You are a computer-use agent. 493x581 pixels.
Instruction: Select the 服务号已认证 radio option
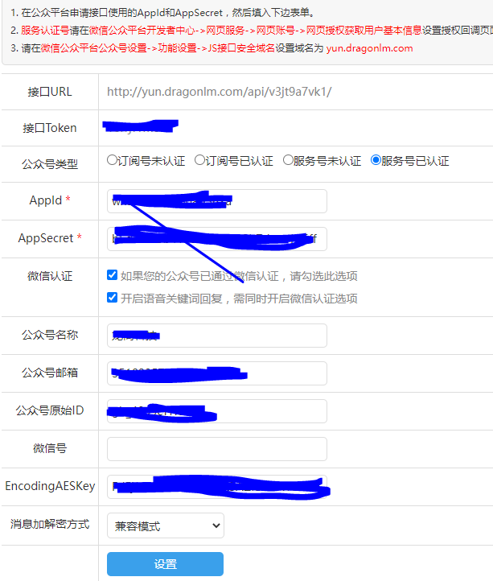(376, 160)
